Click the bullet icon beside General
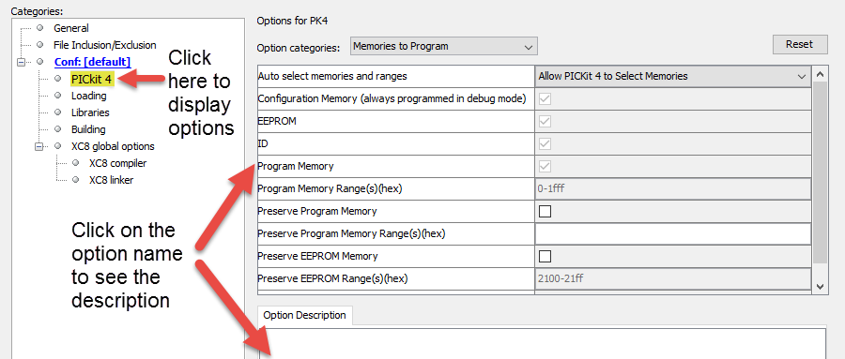845x359 pixels. point(39,28)
